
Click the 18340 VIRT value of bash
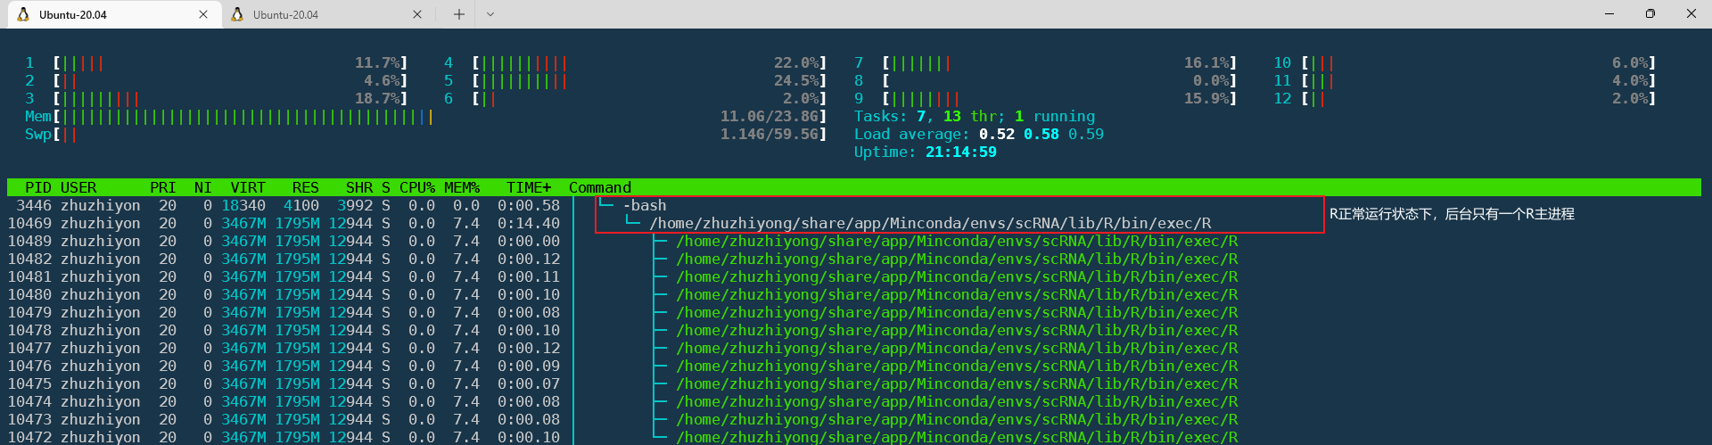243,205
